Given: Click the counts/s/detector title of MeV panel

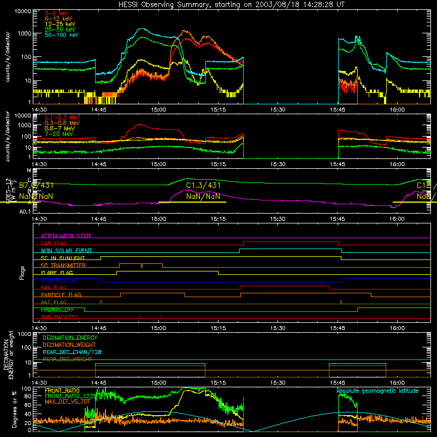Looking at the screenshot, I should (8, 137).
